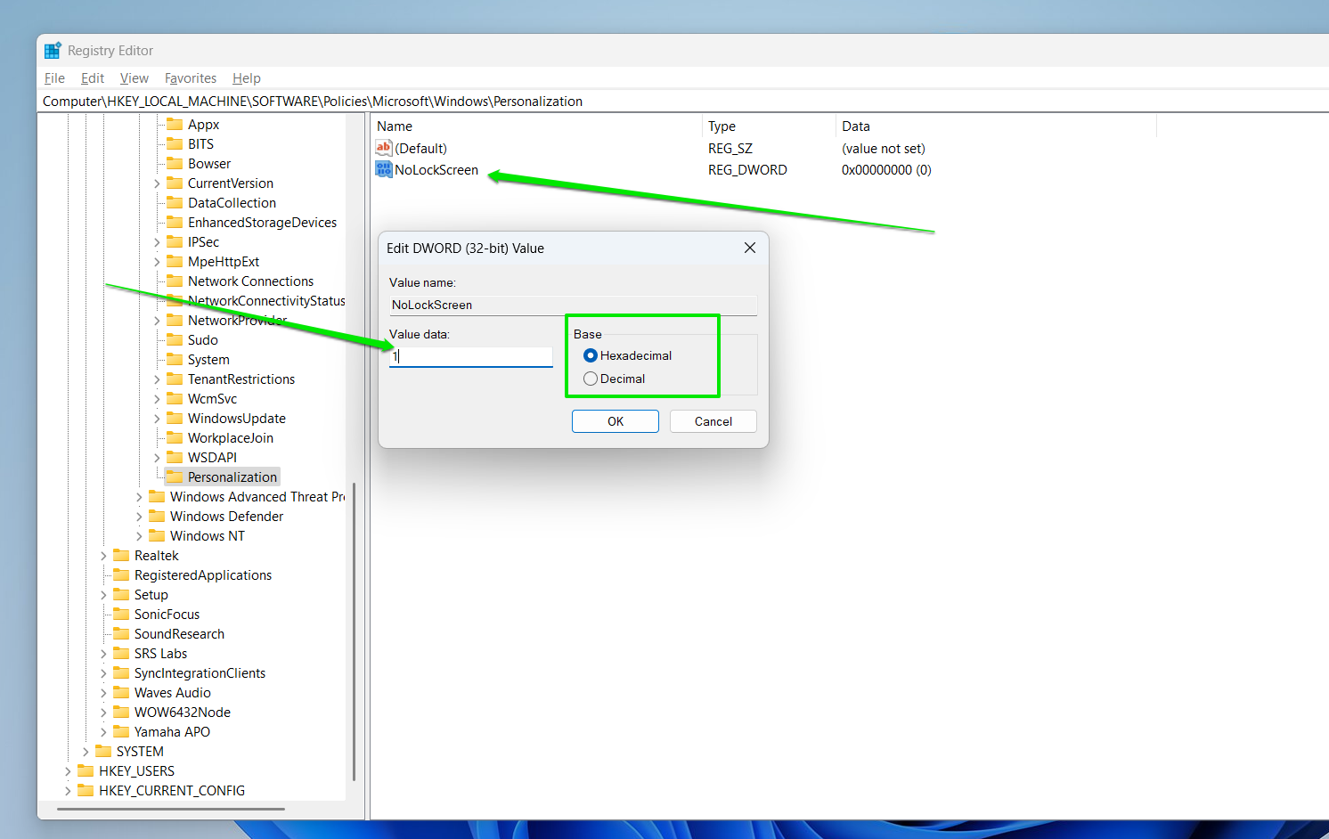Click the Windows Defender folder icon
Viewport: 1329px width, 839px height.
(x=158, y=517)
